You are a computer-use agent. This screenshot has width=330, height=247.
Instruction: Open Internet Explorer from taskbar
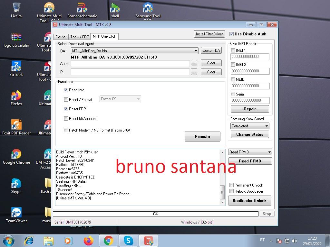tap(29, 241)
